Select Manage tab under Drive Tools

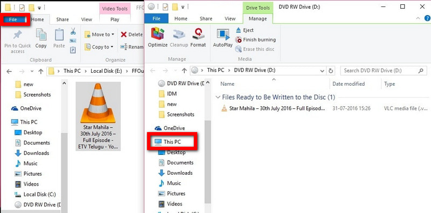pyautogui.click(x=258, y=19)
